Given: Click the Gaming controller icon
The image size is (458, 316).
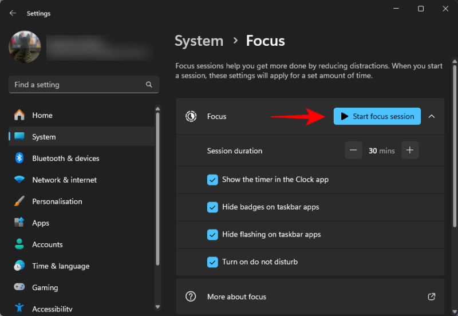Looking at the screenshot, I should point(19,287).
